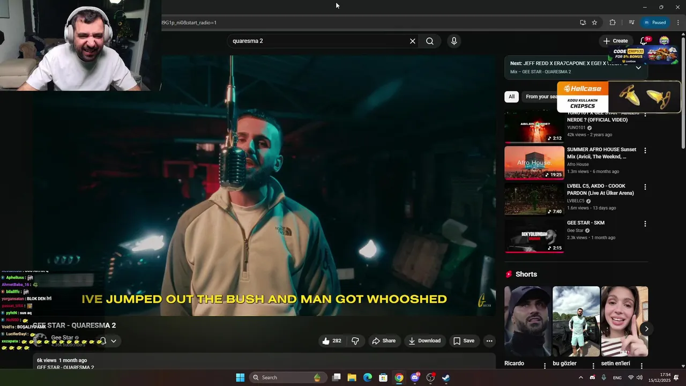686x386 pixels.
Task: Open the Windows Start menu
Action: tap(240, 377)
